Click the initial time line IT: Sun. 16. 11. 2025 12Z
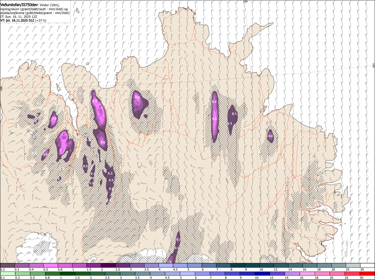 [19, 17]
